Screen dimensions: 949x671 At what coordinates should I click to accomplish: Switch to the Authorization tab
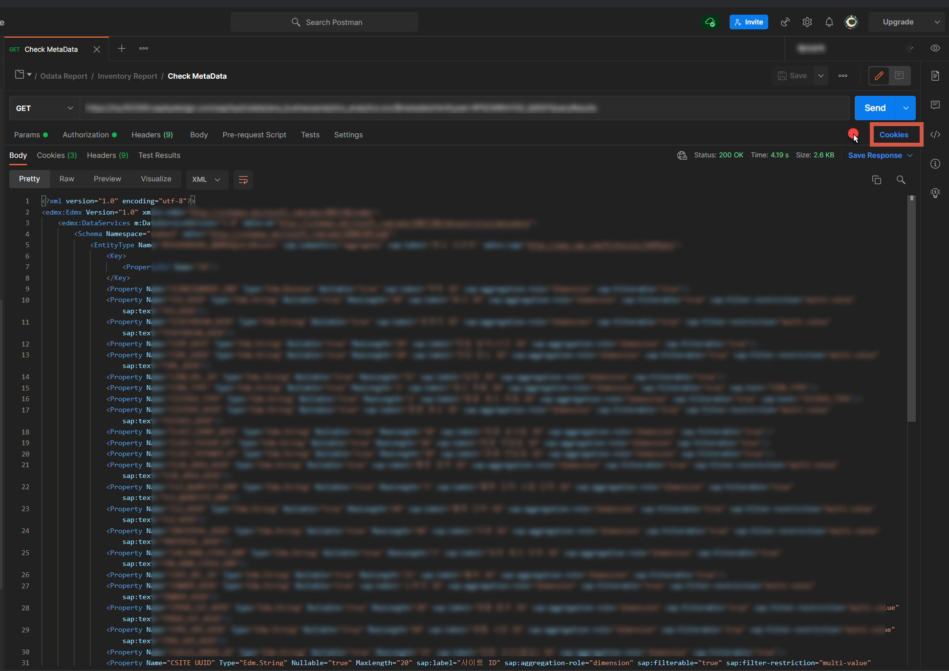click(x=86, y=135)
